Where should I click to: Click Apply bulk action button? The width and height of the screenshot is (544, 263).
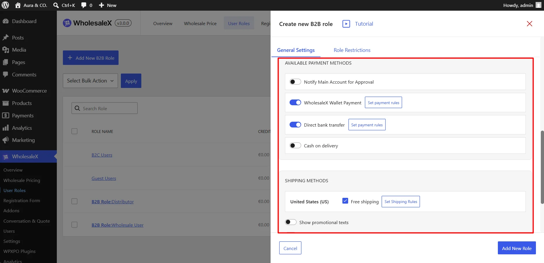(x=131, y=81)
